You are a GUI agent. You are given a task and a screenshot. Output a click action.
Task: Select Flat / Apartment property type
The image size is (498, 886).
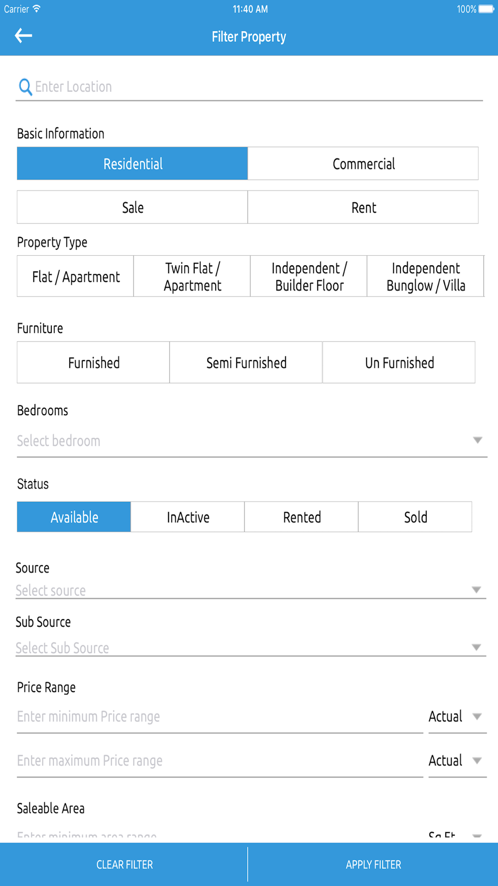click(76, 277)
